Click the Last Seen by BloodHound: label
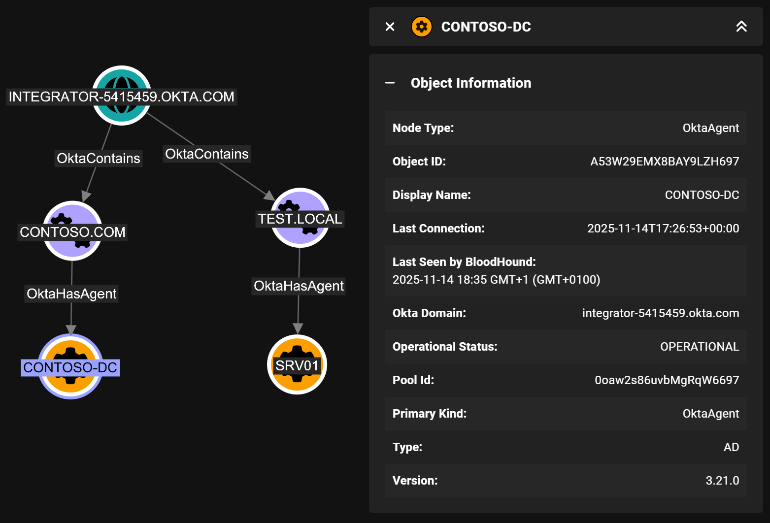Screen dimensions: 770x523 [x=464, y=262]
